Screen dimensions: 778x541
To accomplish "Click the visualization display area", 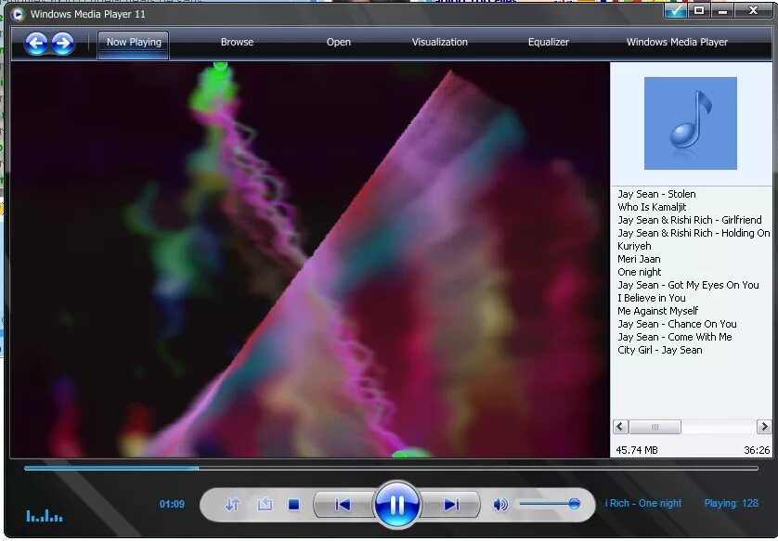I will click(x=310, y=259).
